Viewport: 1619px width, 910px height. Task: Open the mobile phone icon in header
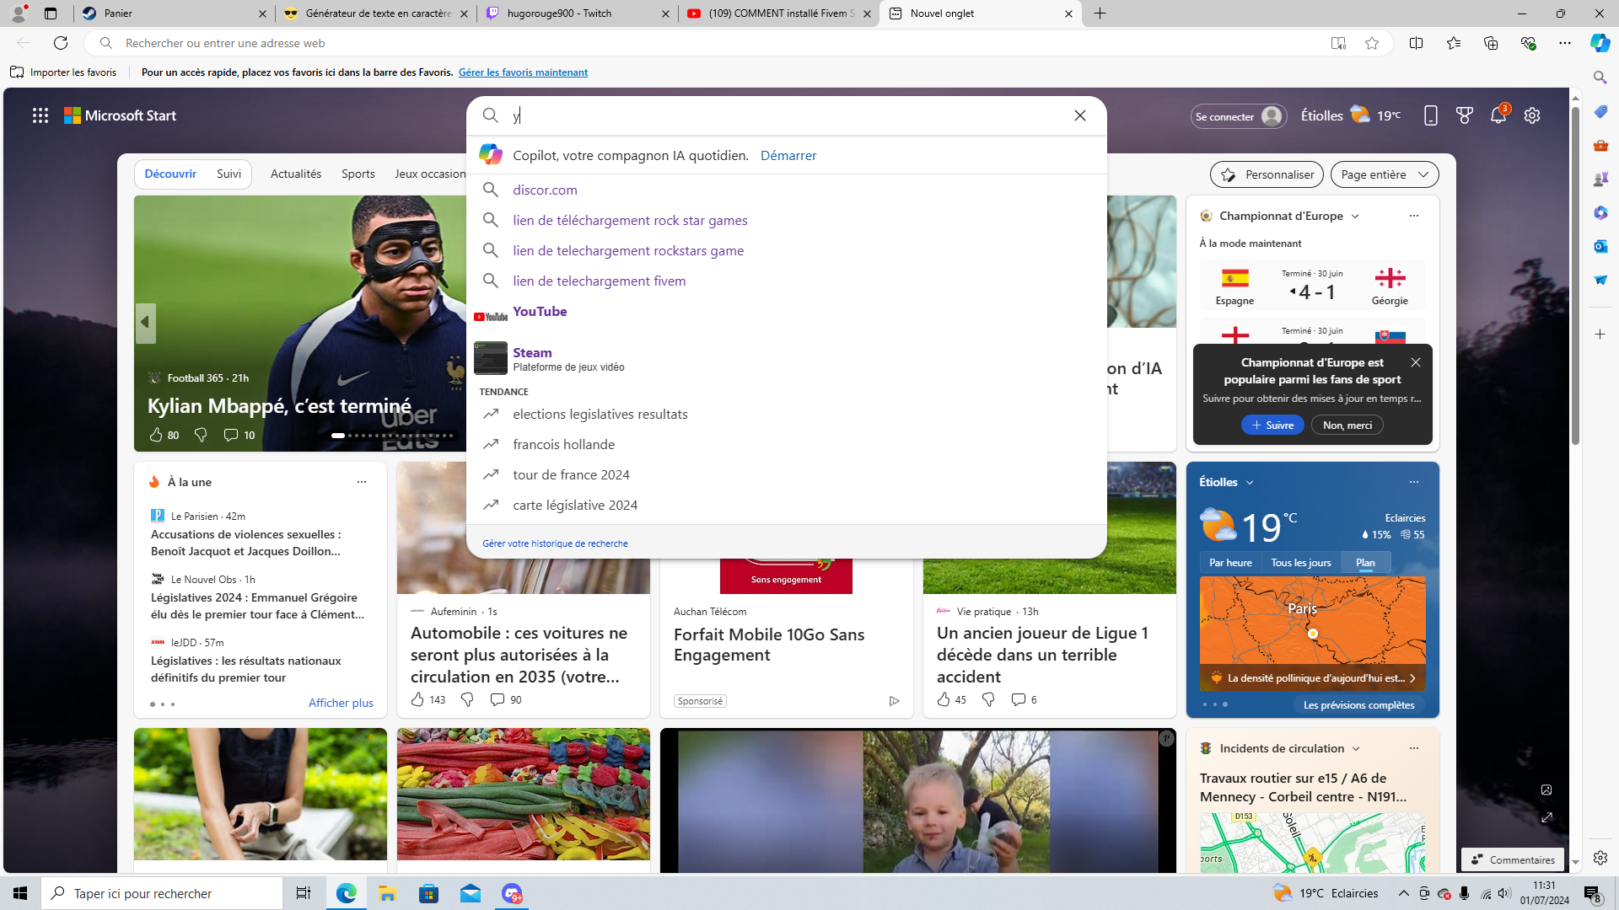click(x=1431, y=115)
